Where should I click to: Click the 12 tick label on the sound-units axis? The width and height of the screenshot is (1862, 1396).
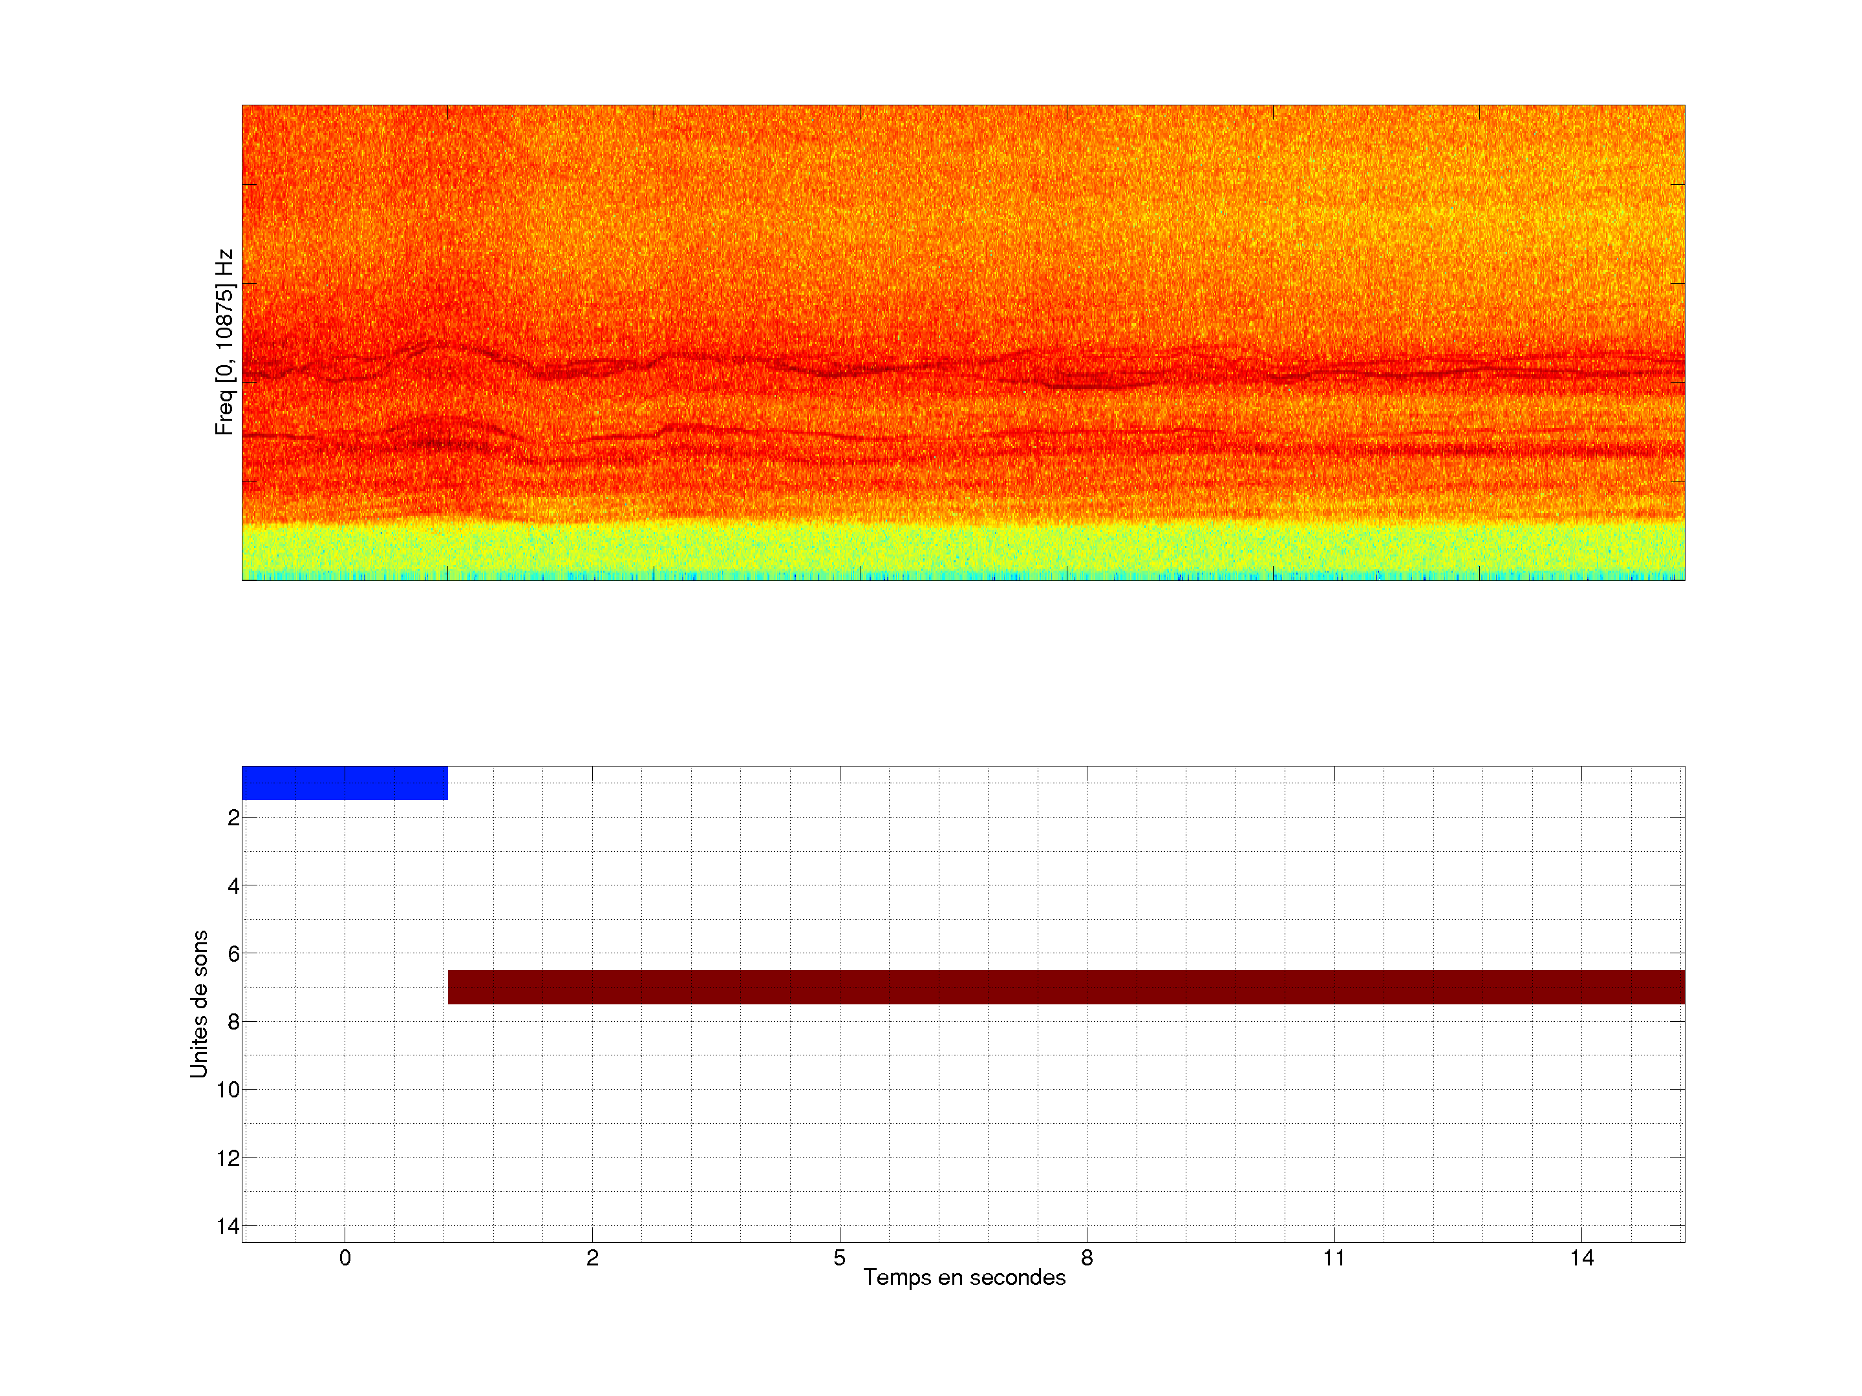tap(228, 1158)
